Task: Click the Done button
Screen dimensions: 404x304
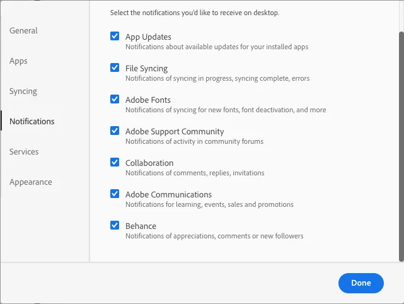Action: [x=361, y=283]
